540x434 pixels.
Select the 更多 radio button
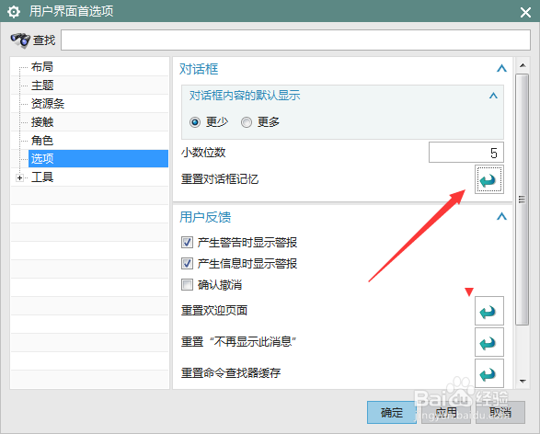point(247,122)
